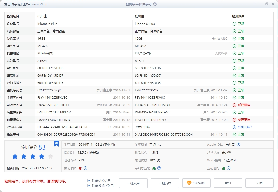Click the help icon next to 序列号匹配

coord(159,168)
